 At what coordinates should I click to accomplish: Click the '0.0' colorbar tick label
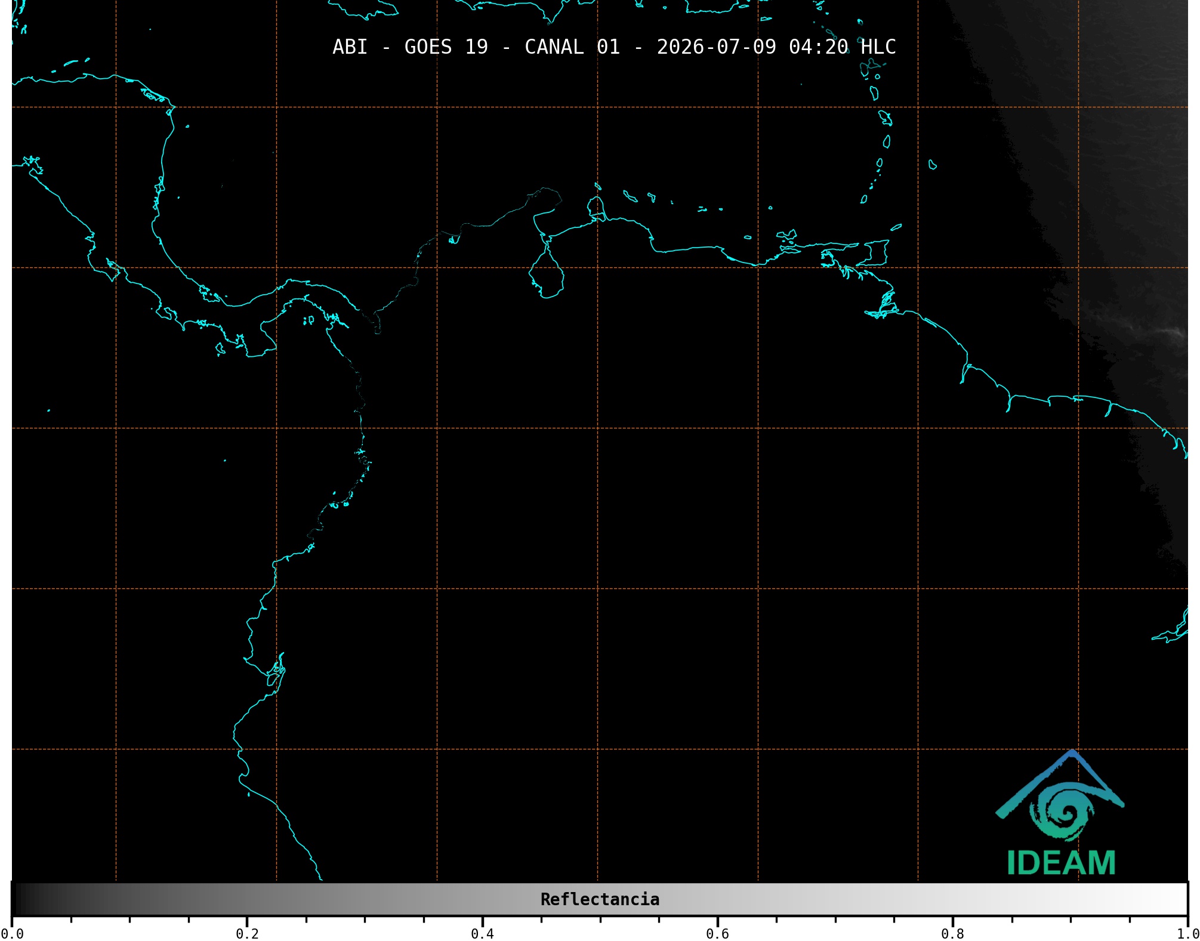[x=12, y=934]
